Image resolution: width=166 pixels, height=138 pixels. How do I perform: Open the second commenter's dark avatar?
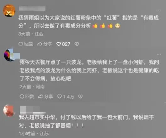point(9,55)
